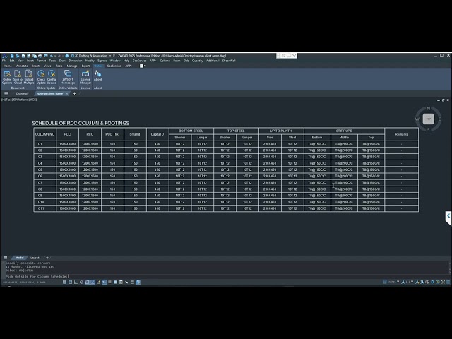
Task: Expand the side panel arrow on the right edge
Action: pyautogui.click(x=448, y=216)
